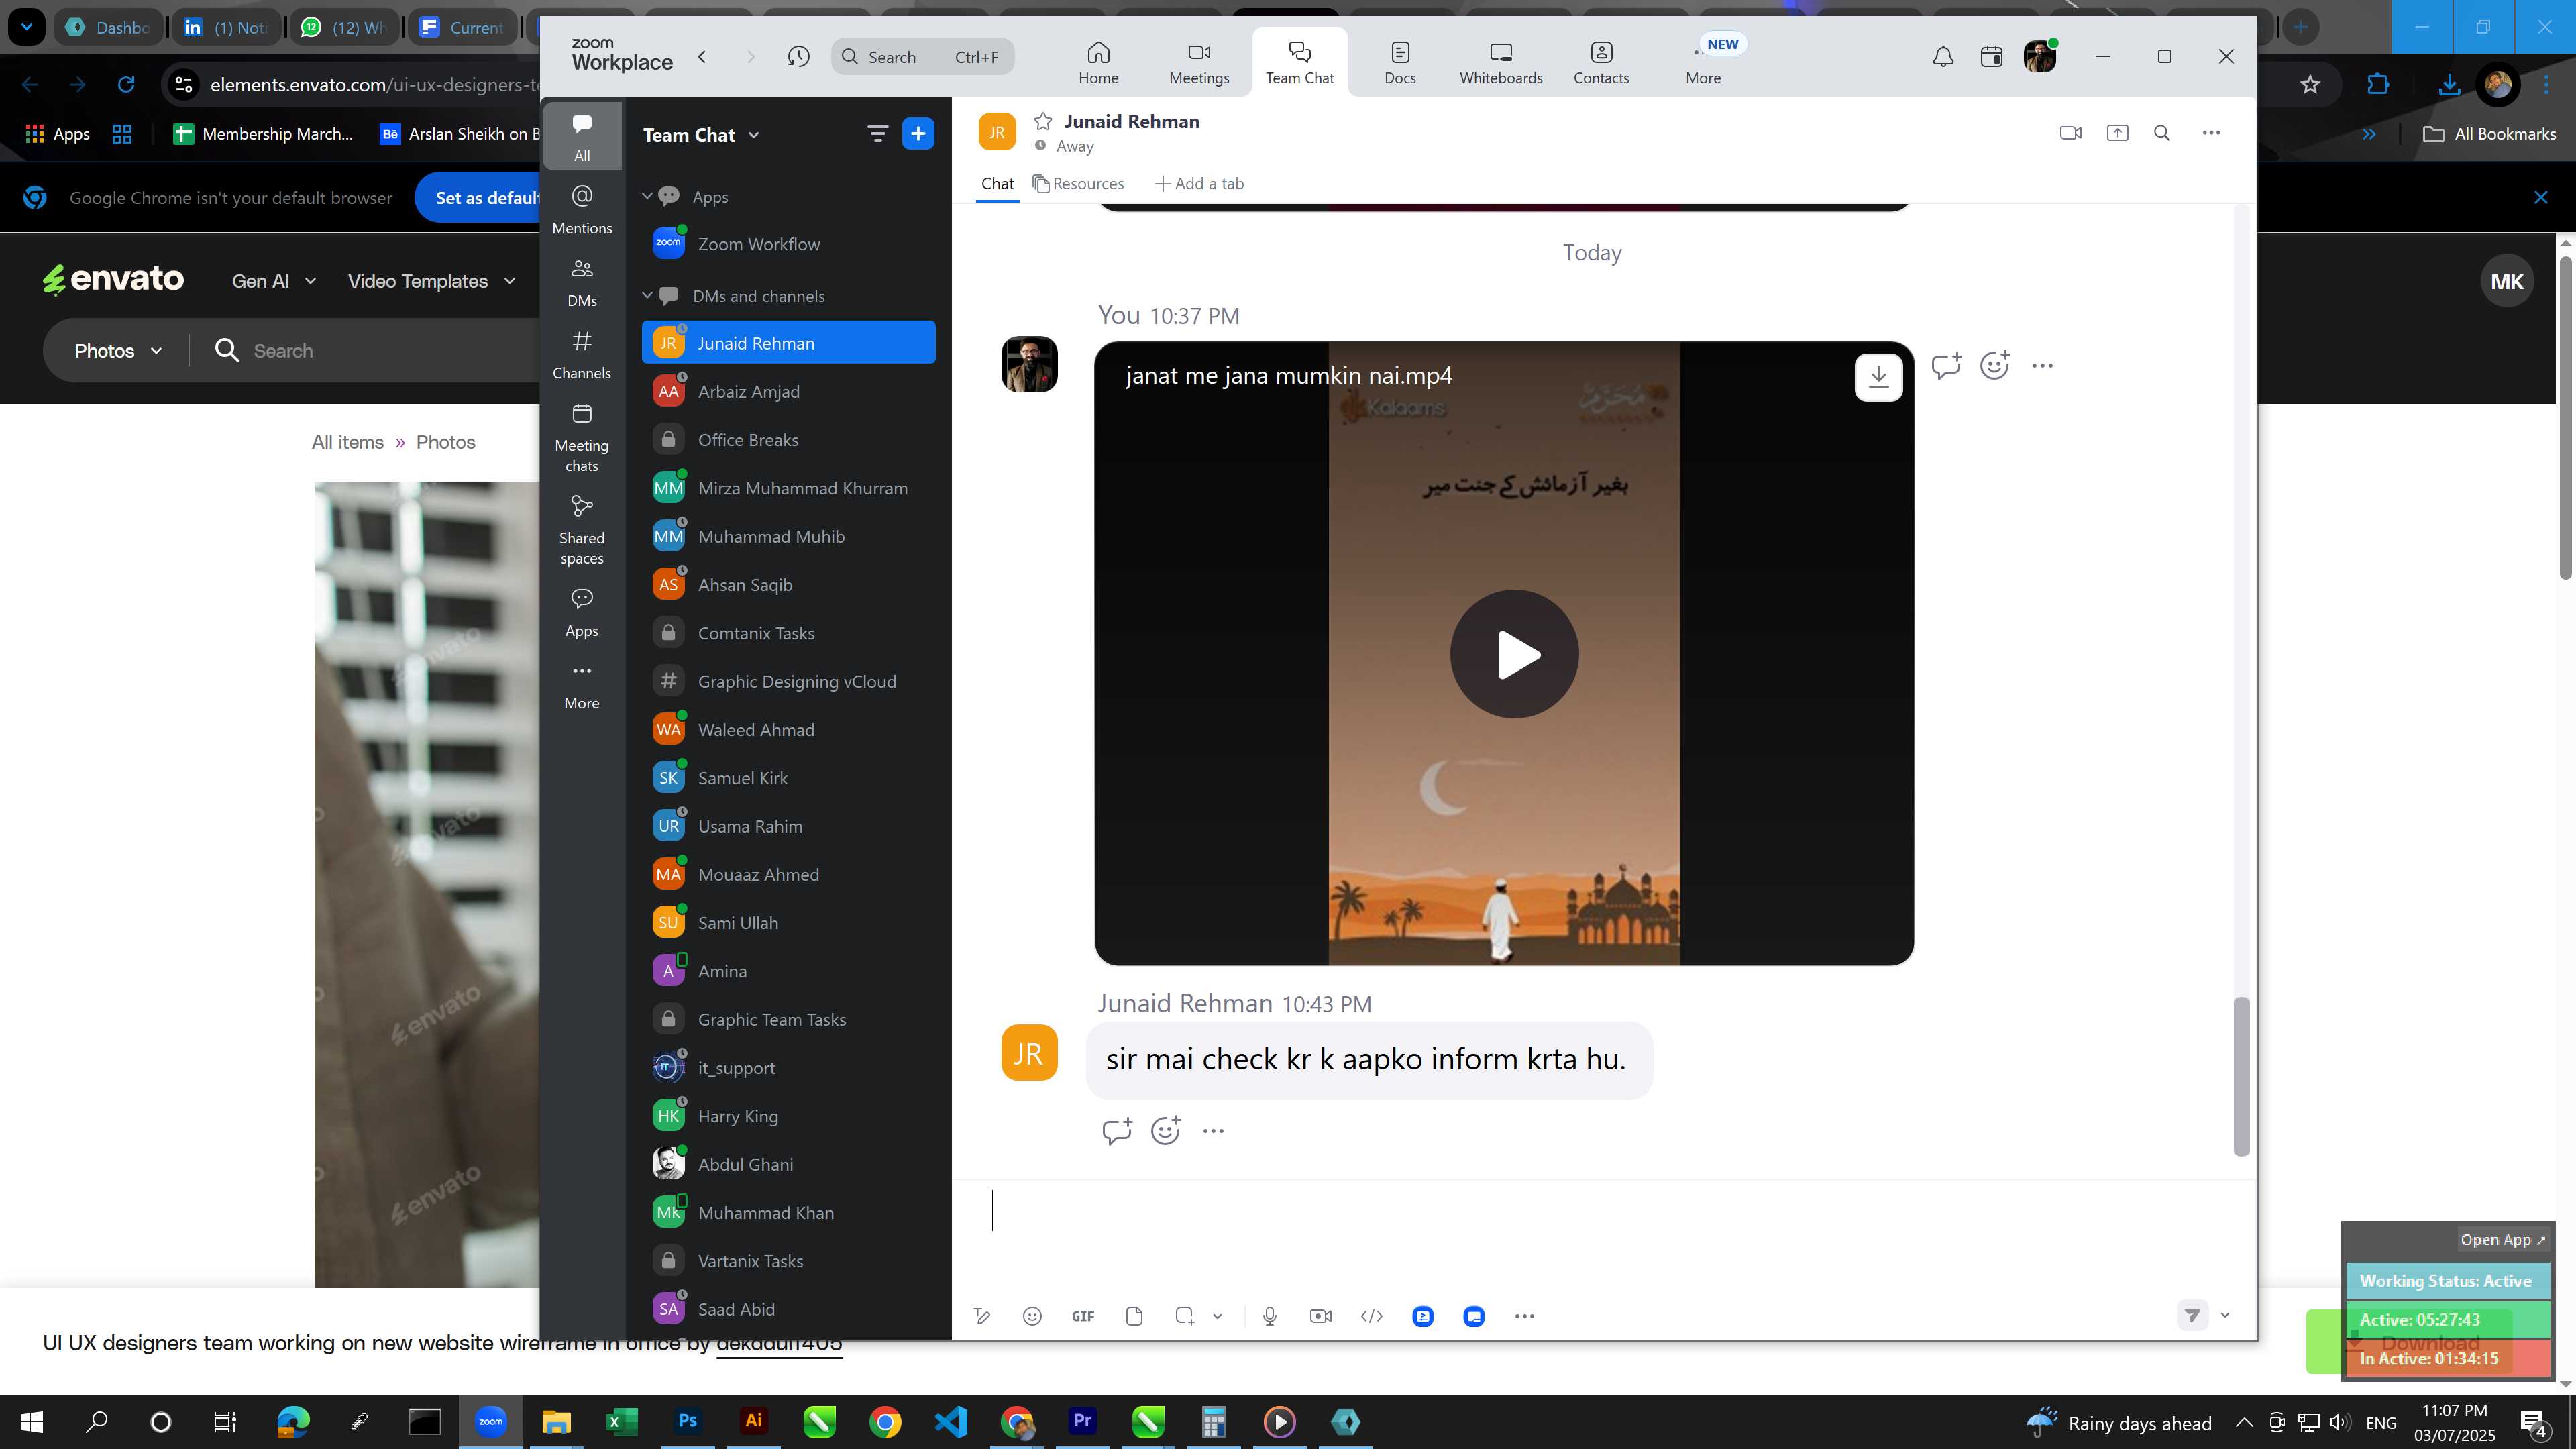Click Add a tab in chat header
Viewport: 2576px width, 1449px height.
(x=1200, y=183)
